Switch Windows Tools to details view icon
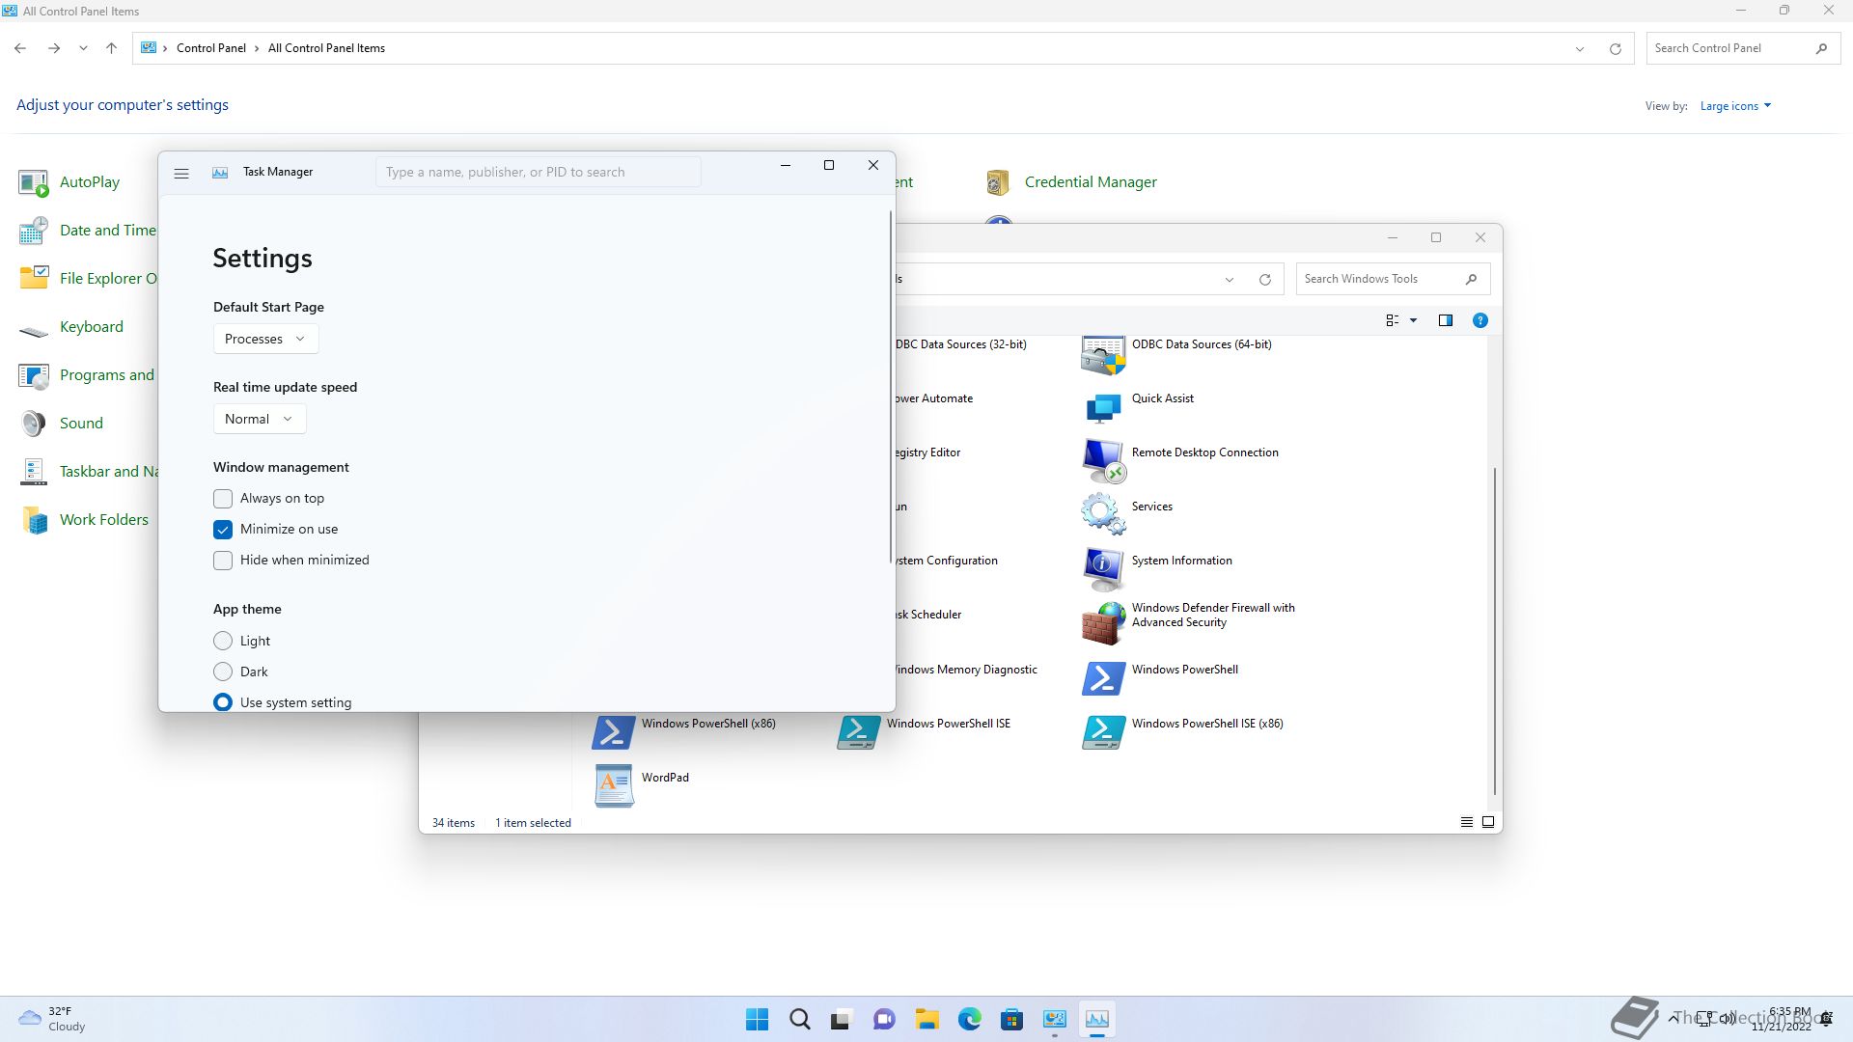Screen dimensions: 1853x1042 click(1466, 822)
